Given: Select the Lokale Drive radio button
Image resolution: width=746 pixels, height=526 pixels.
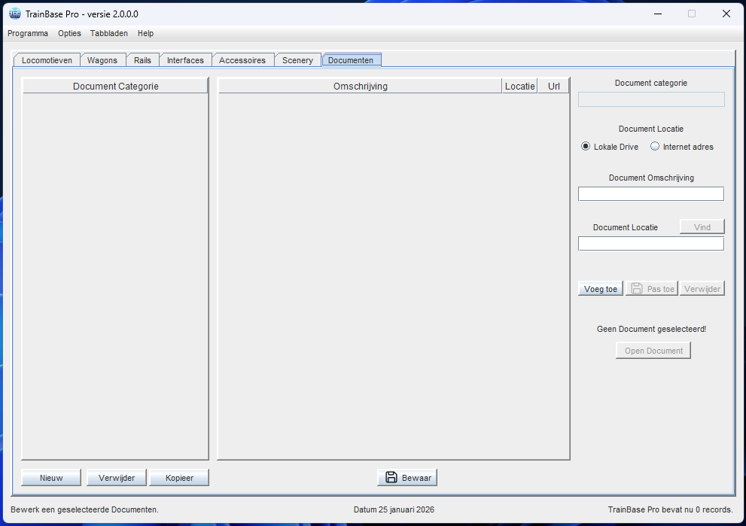Looking at the screenshot, I should pyautogui.click(x=586, y=147).
